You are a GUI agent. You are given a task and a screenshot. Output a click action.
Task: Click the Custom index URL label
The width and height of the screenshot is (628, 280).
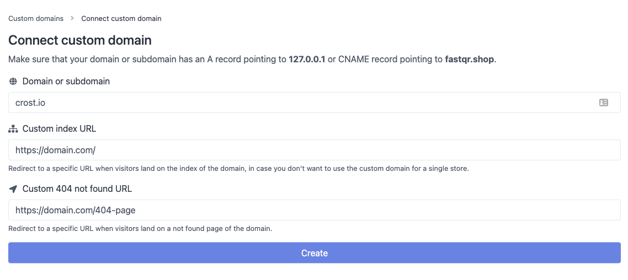(59, 129)
